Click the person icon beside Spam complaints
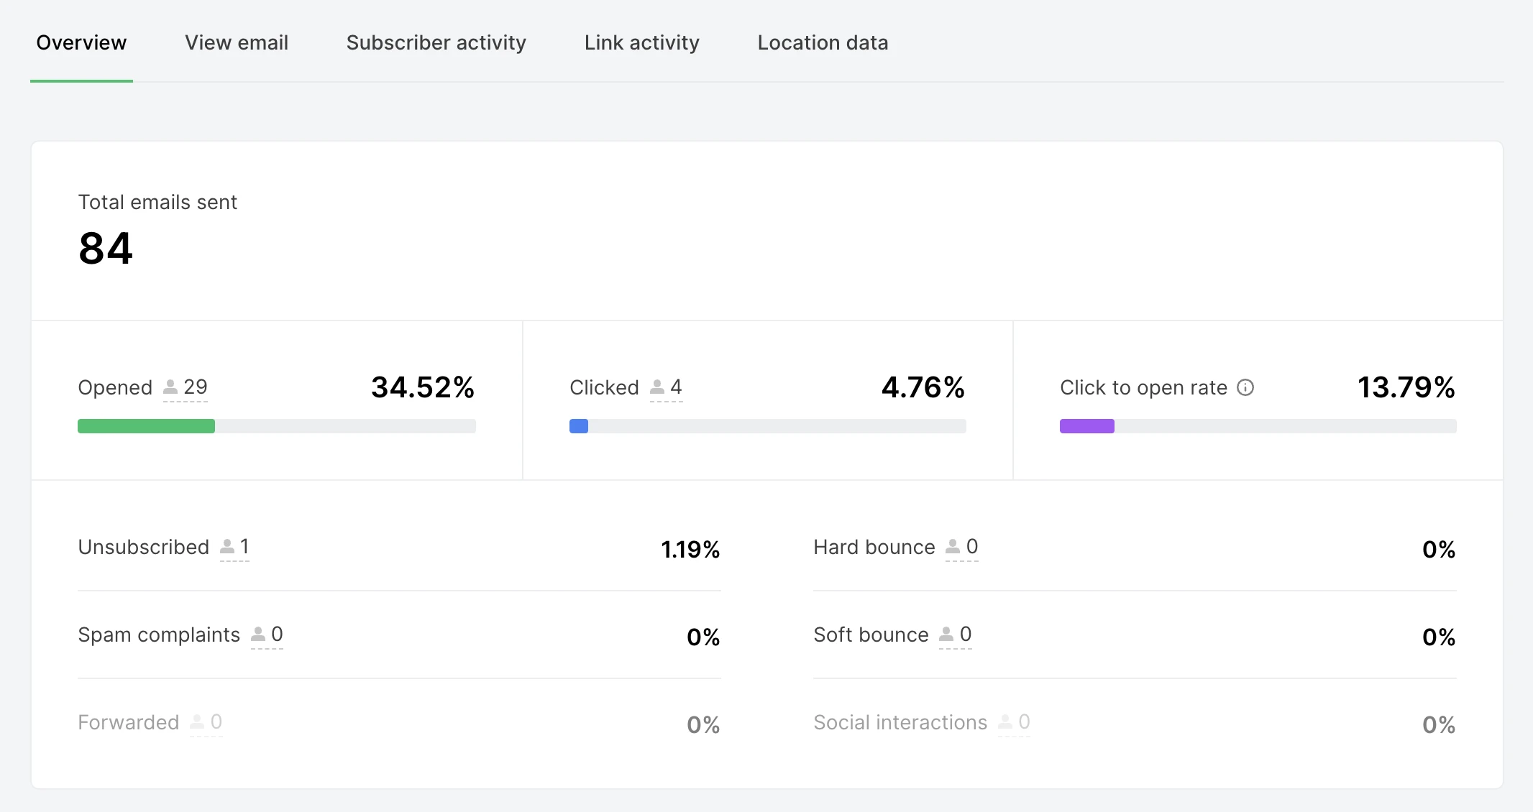The image size is (1533, 812). (258, 635)
